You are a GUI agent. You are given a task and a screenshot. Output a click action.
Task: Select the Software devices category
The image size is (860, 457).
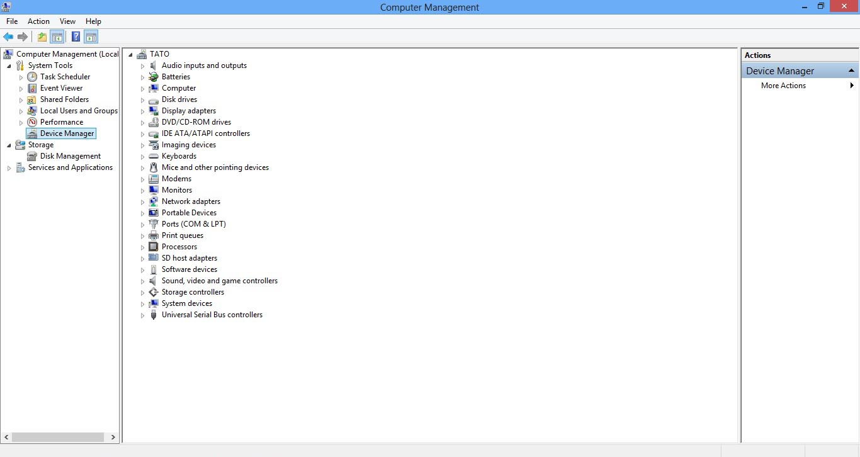click(x=190, y=269)
